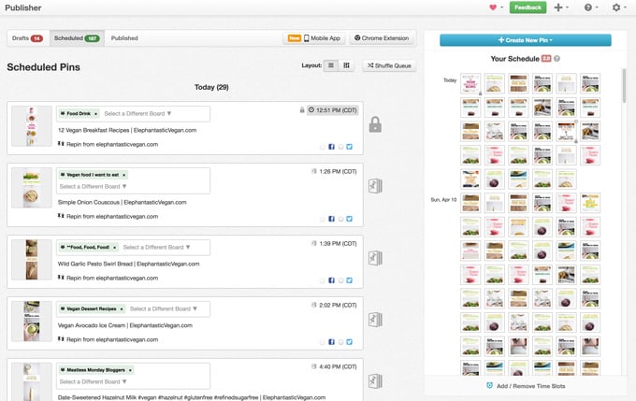636x401 pixels.
Task: Tick Facebook checkbox on 12 Vegan Breakfast pin
Action: (x=323, y=147)
